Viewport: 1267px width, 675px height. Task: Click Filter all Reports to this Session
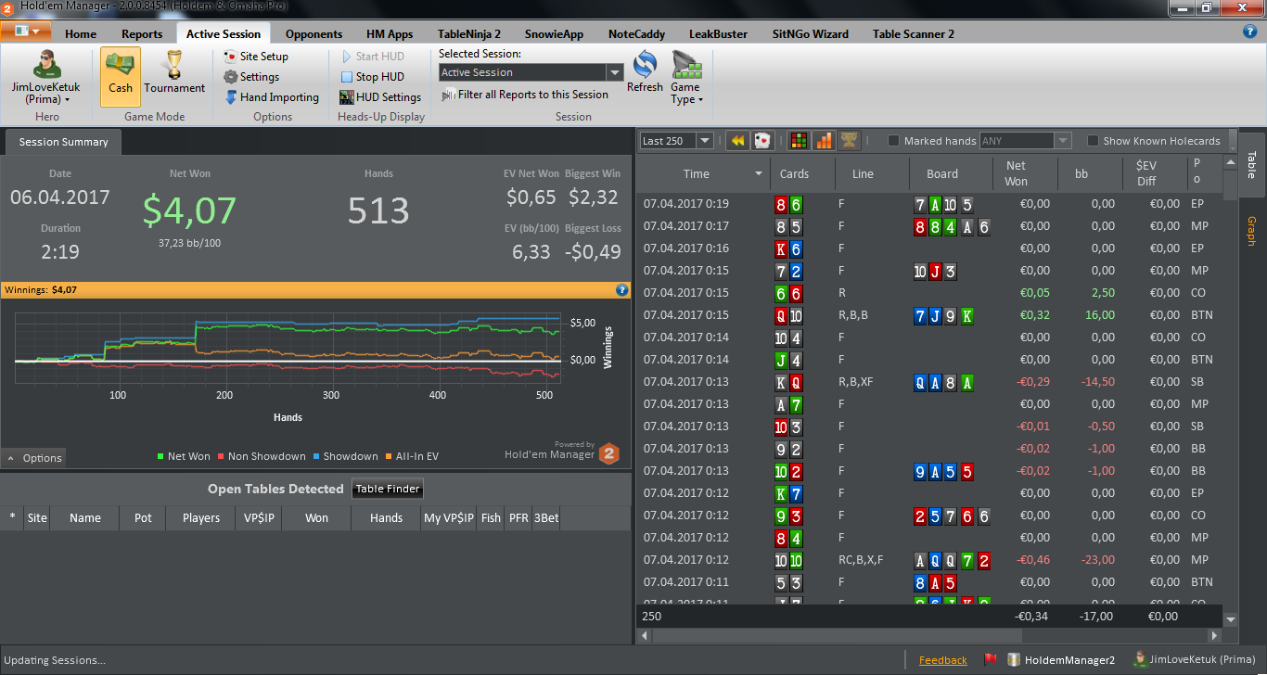click(526, 95)
